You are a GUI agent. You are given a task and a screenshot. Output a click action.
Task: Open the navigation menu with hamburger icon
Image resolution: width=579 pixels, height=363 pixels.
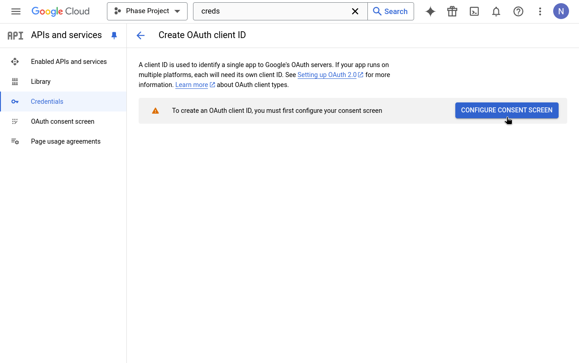(16, 11)
